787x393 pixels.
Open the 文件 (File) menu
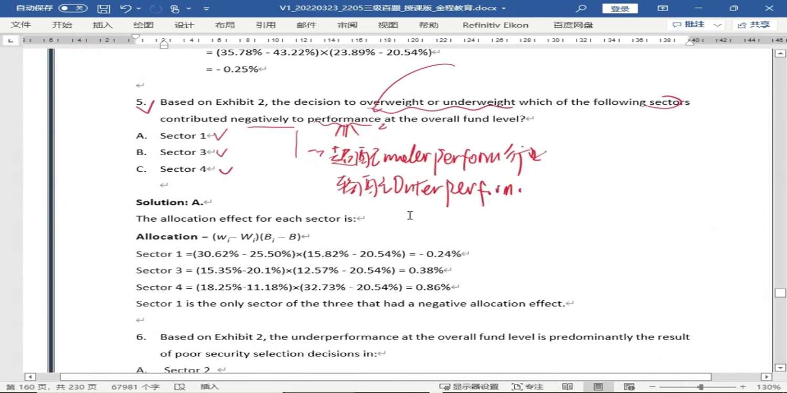click(21, 25)
